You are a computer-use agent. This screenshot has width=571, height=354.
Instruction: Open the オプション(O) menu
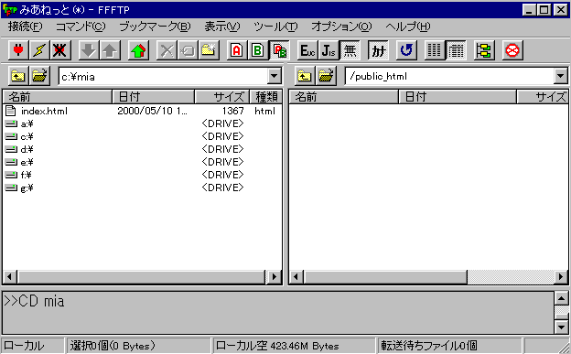coord(341,27)
